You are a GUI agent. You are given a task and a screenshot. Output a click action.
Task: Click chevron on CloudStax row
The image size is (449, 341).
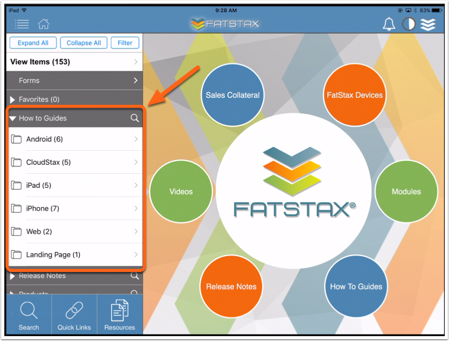(136, 162)
